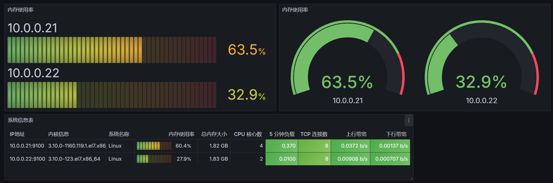Sort by 总内存大小 column header
Image resolution: width=553 pixels, height=183 pixels.
[x=214, y=134]
